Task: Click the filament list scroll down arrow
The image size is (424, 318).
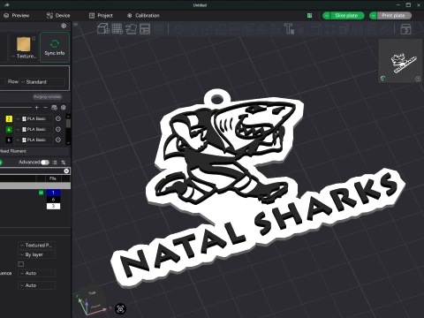Action: 68,143
